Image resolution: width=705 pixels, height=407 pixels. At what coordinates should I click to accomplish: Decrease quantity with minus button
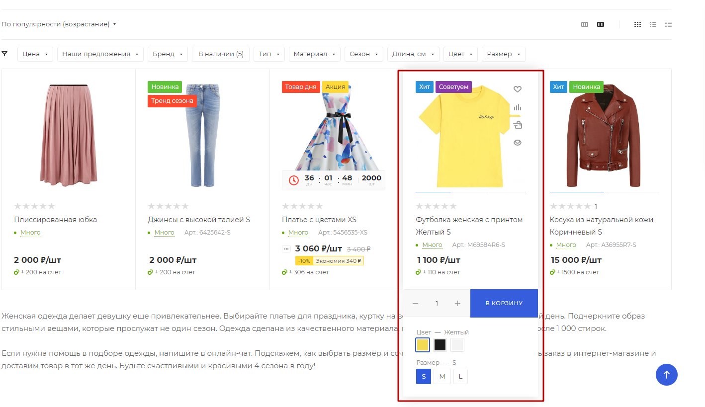[x=416, y=303]
